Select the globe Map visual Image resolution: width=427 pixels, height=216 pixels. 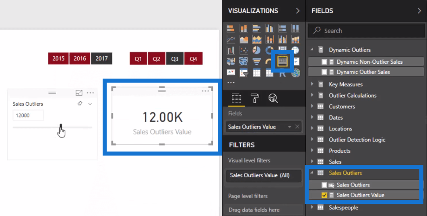coord(295,50)
